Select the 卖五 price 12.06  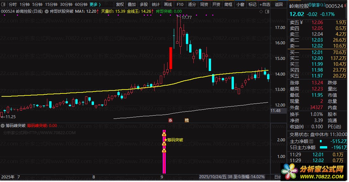(x=317, y=22)
